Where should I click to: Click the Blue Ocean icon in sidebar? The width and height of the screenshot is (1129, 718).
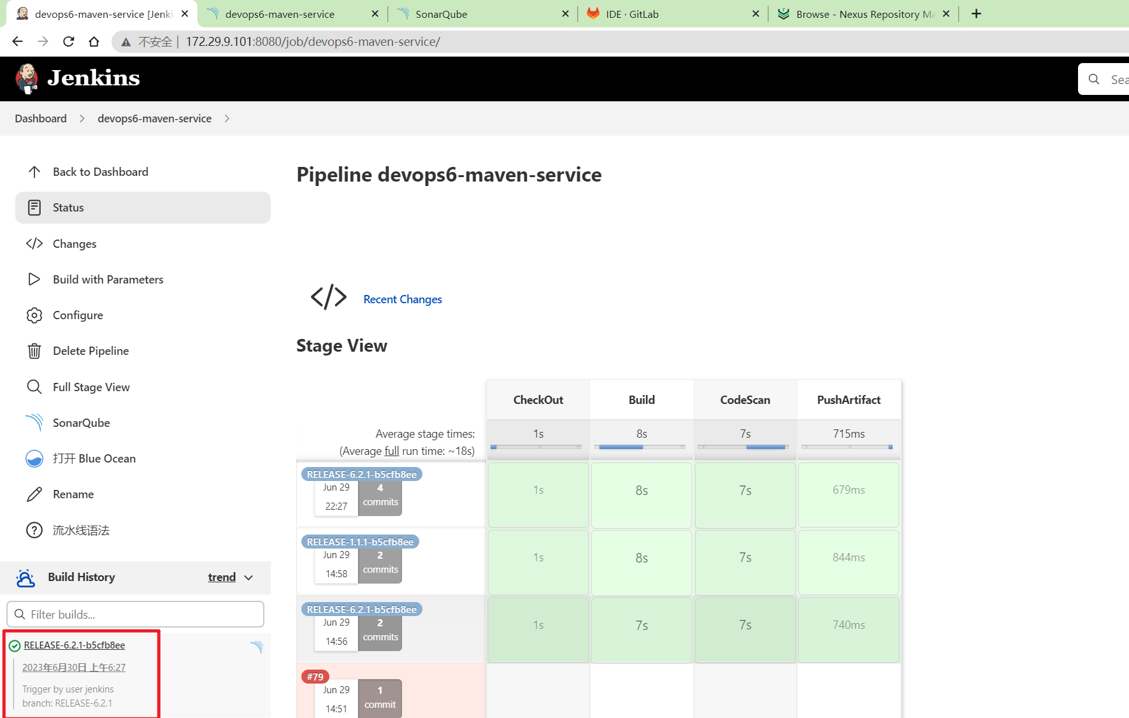coord(34,459)
